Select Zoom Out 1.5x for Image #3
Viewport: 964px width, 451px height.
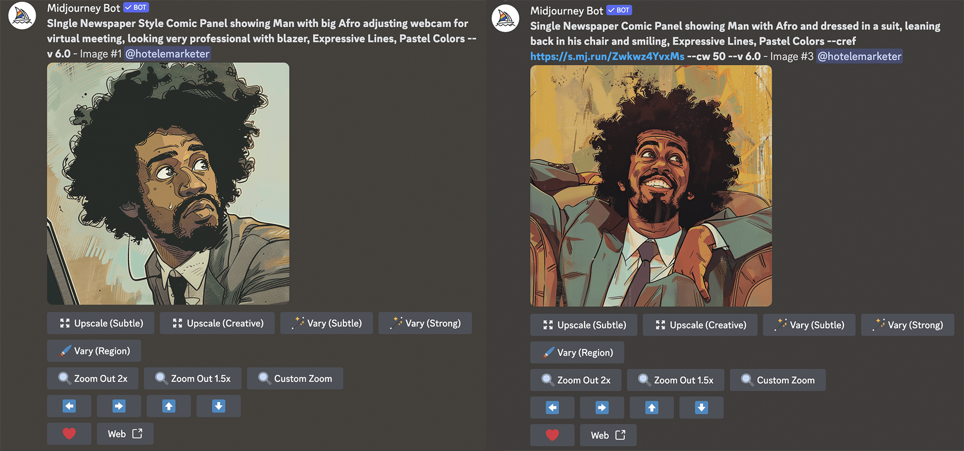675,380
